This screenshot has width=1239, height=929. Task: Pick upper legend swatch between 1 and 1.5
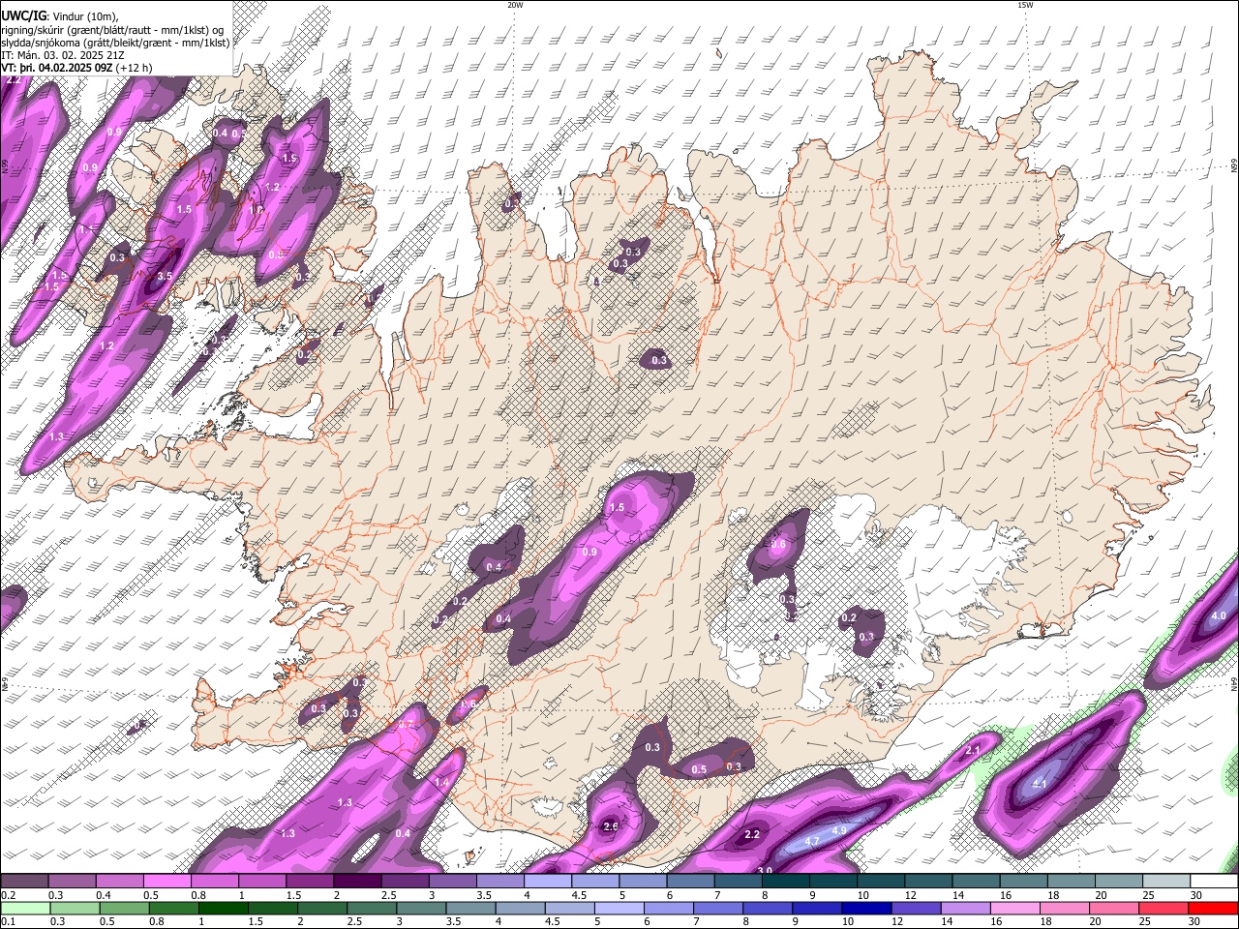click(x=261, y=881)
